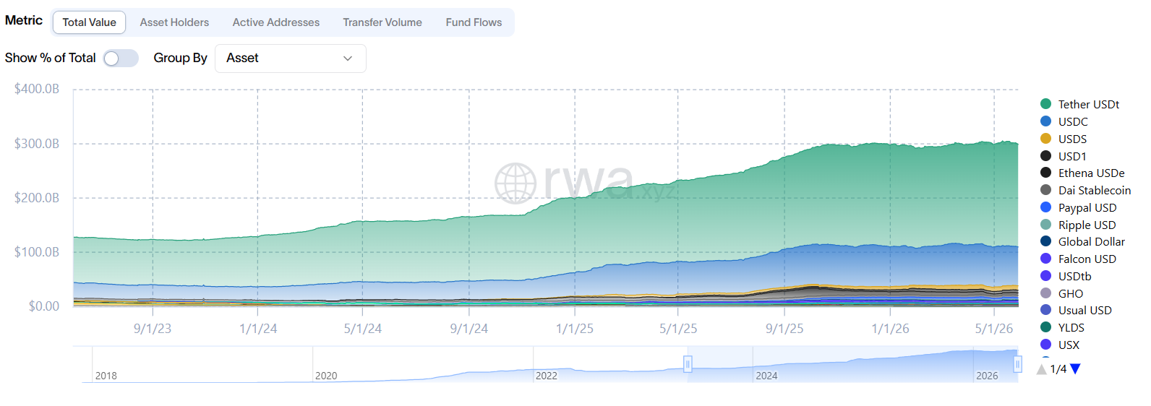Click the Tether USDt green legend dot
Image resolution: width=1151 pixels, height=406 pixels.
click(1045, 104)
